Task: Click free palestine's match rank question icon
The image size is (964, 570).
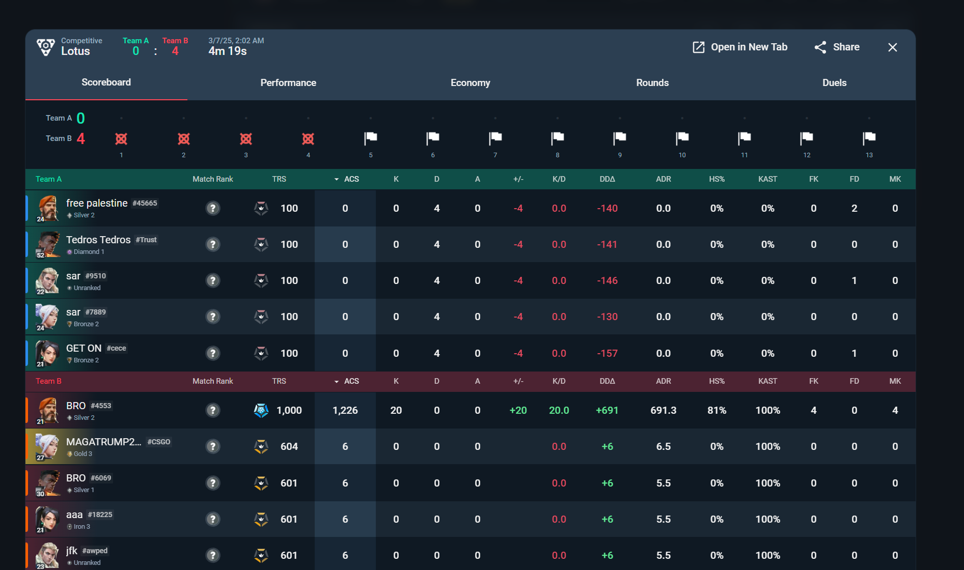Action: pos(213,208)
